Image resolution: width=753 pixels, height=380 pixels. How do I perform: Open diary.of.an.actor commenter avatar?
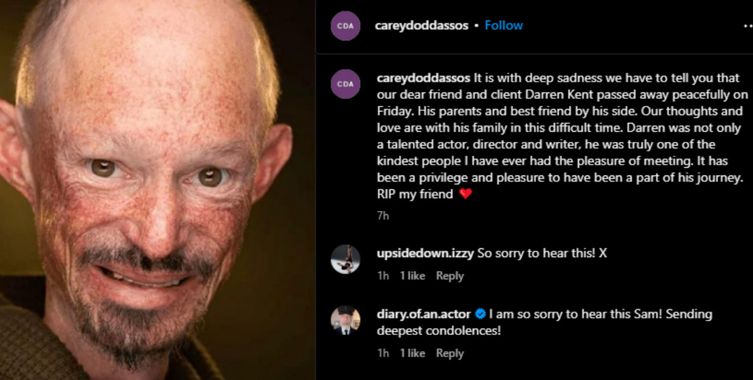point(345,320)
